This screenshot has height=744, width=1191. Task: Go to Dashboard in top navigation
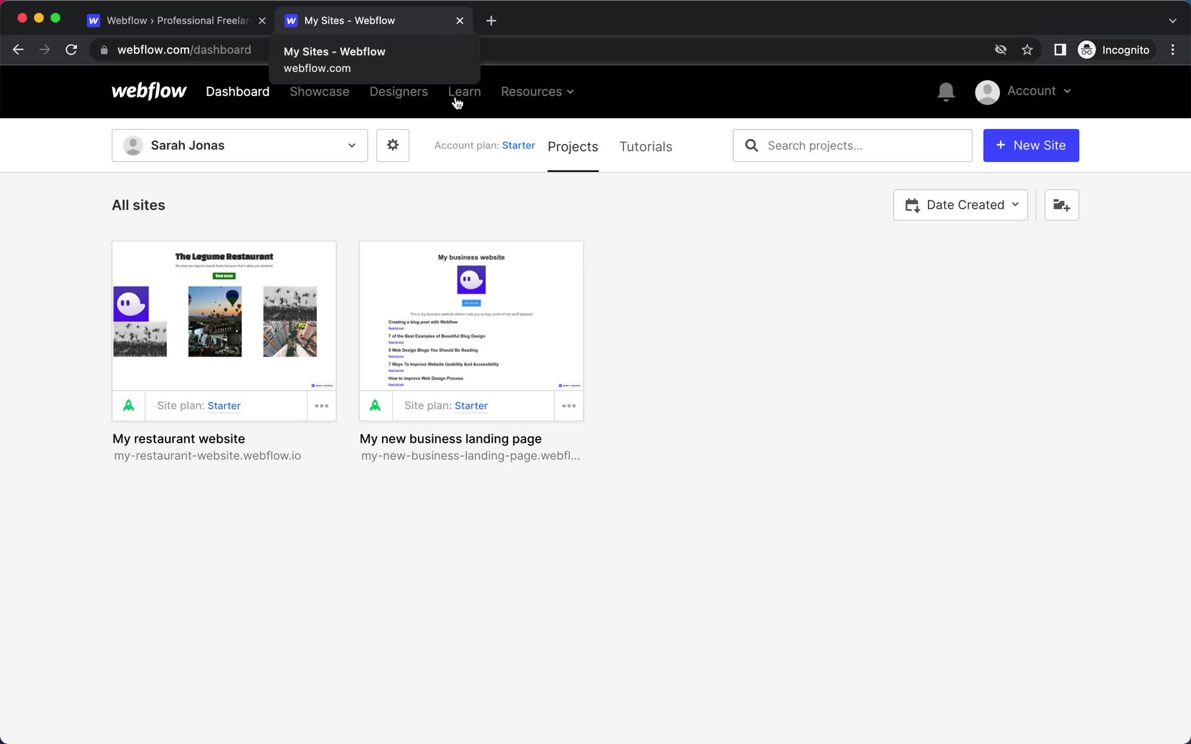pos(238,92)
